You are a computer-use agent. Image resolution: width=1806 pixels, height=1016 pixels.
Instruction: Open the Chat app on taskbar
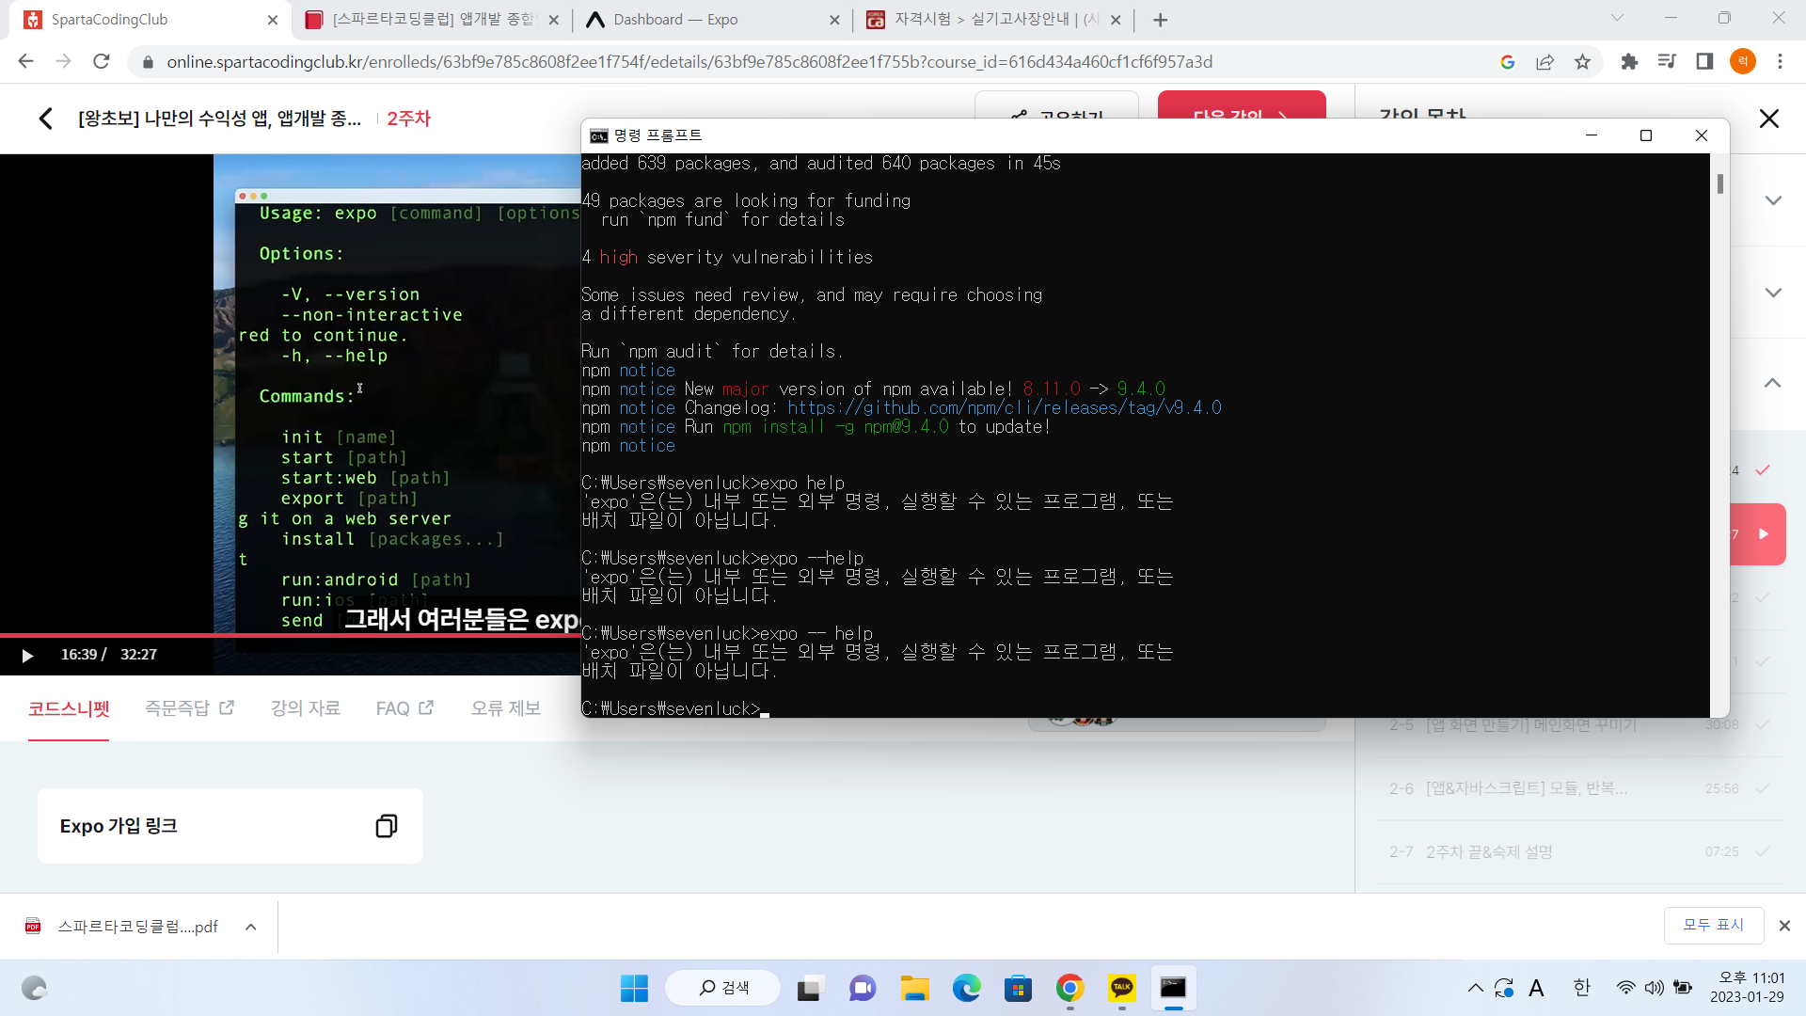[x=863, y=989]
